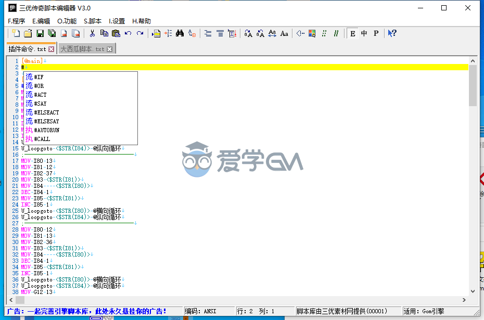This screenshot has width=484, height=320.
Task: Open Replace with the A-to-B icon
Action: pyautogui.click(x=192, y=33)
